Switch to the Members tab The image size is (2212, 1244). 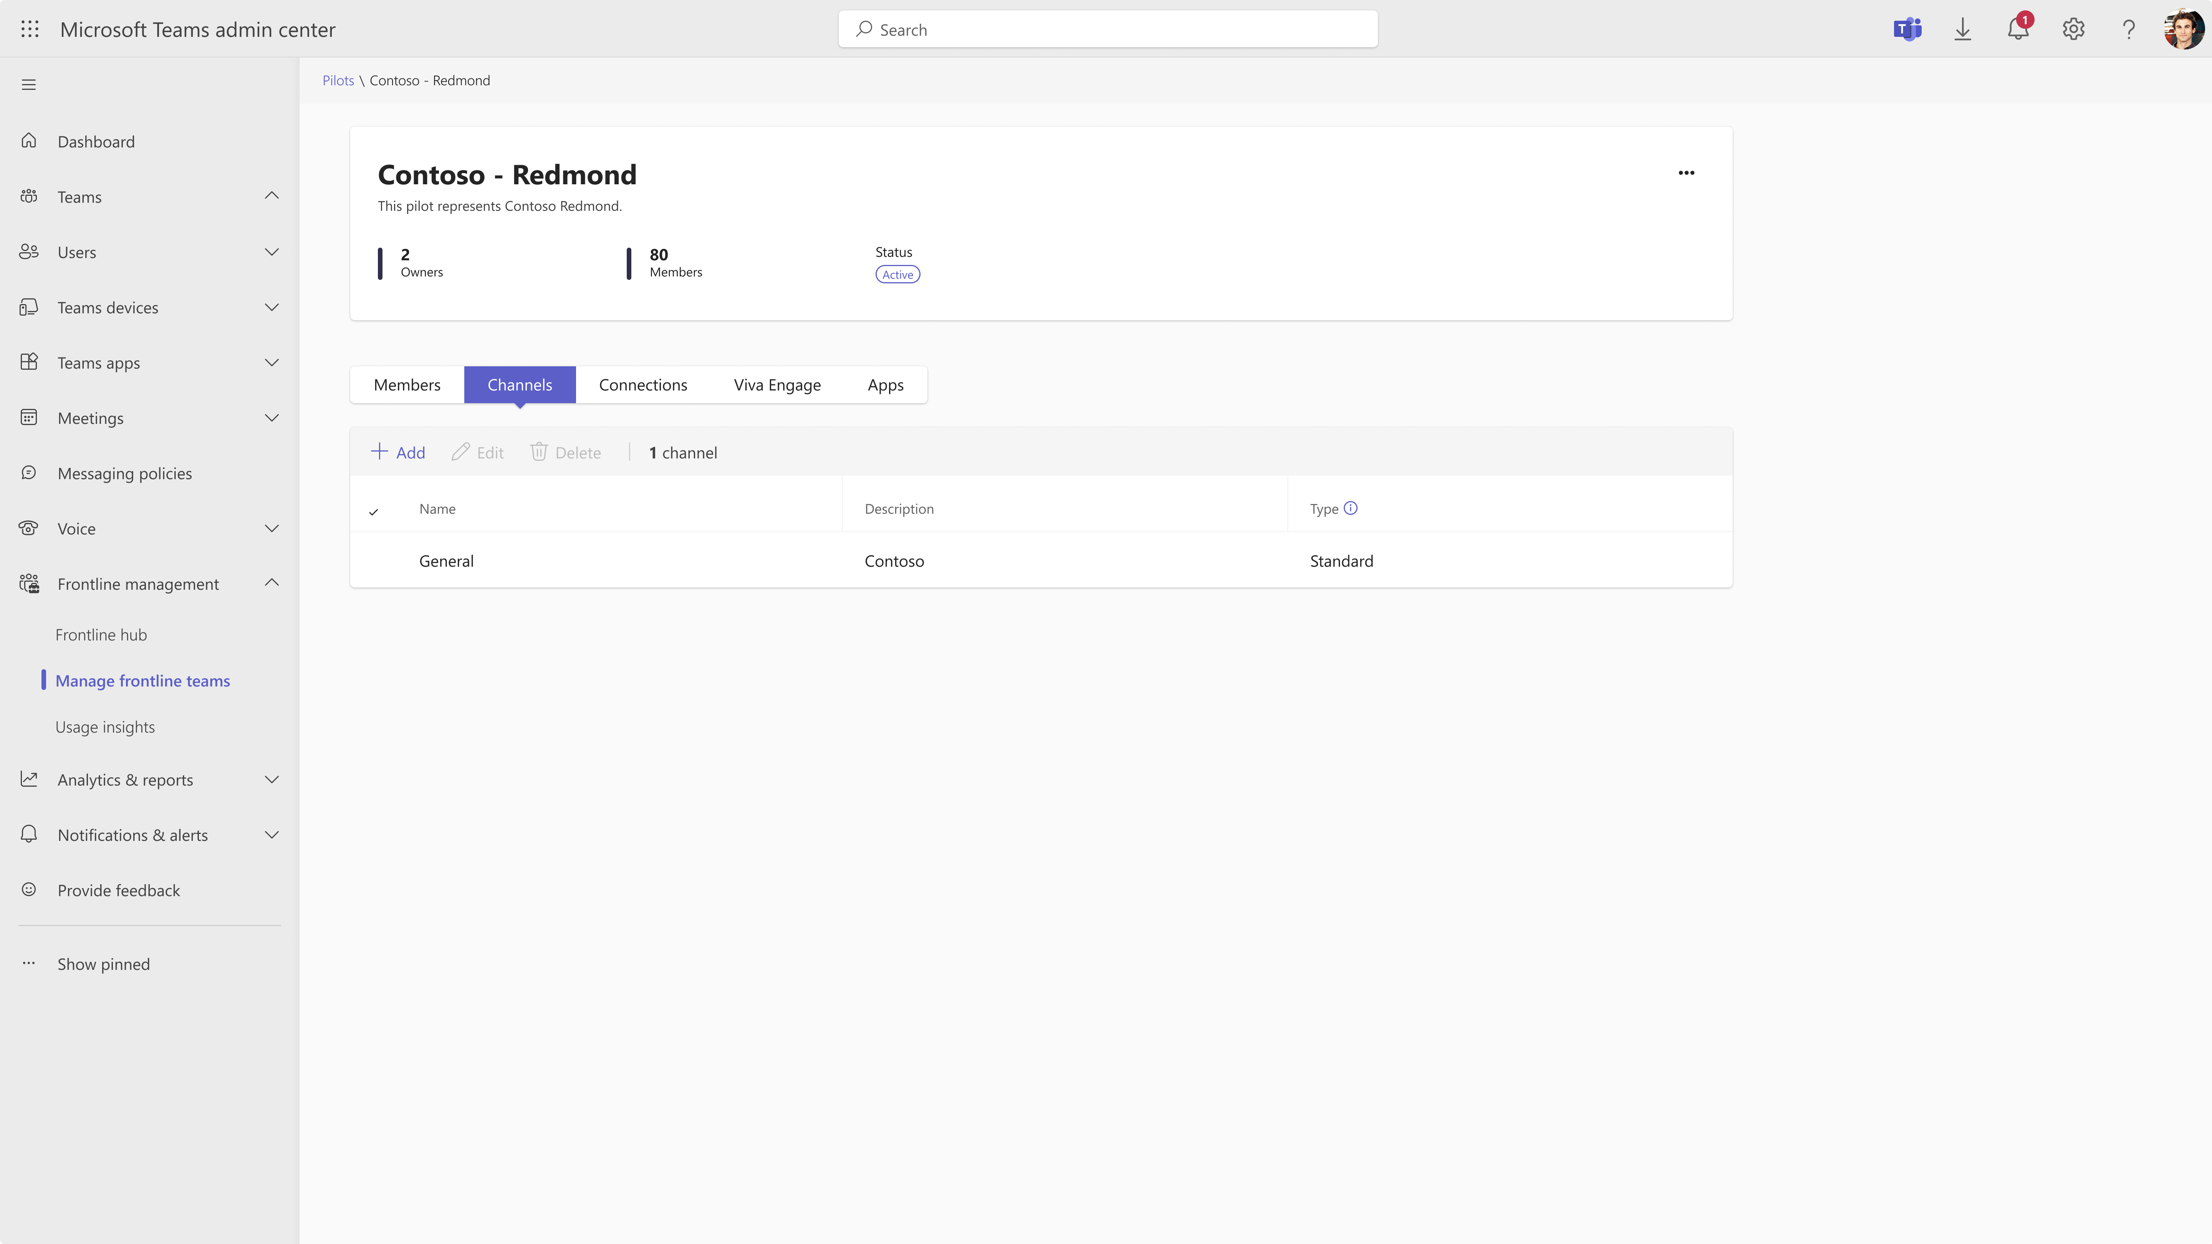[406, 385]
